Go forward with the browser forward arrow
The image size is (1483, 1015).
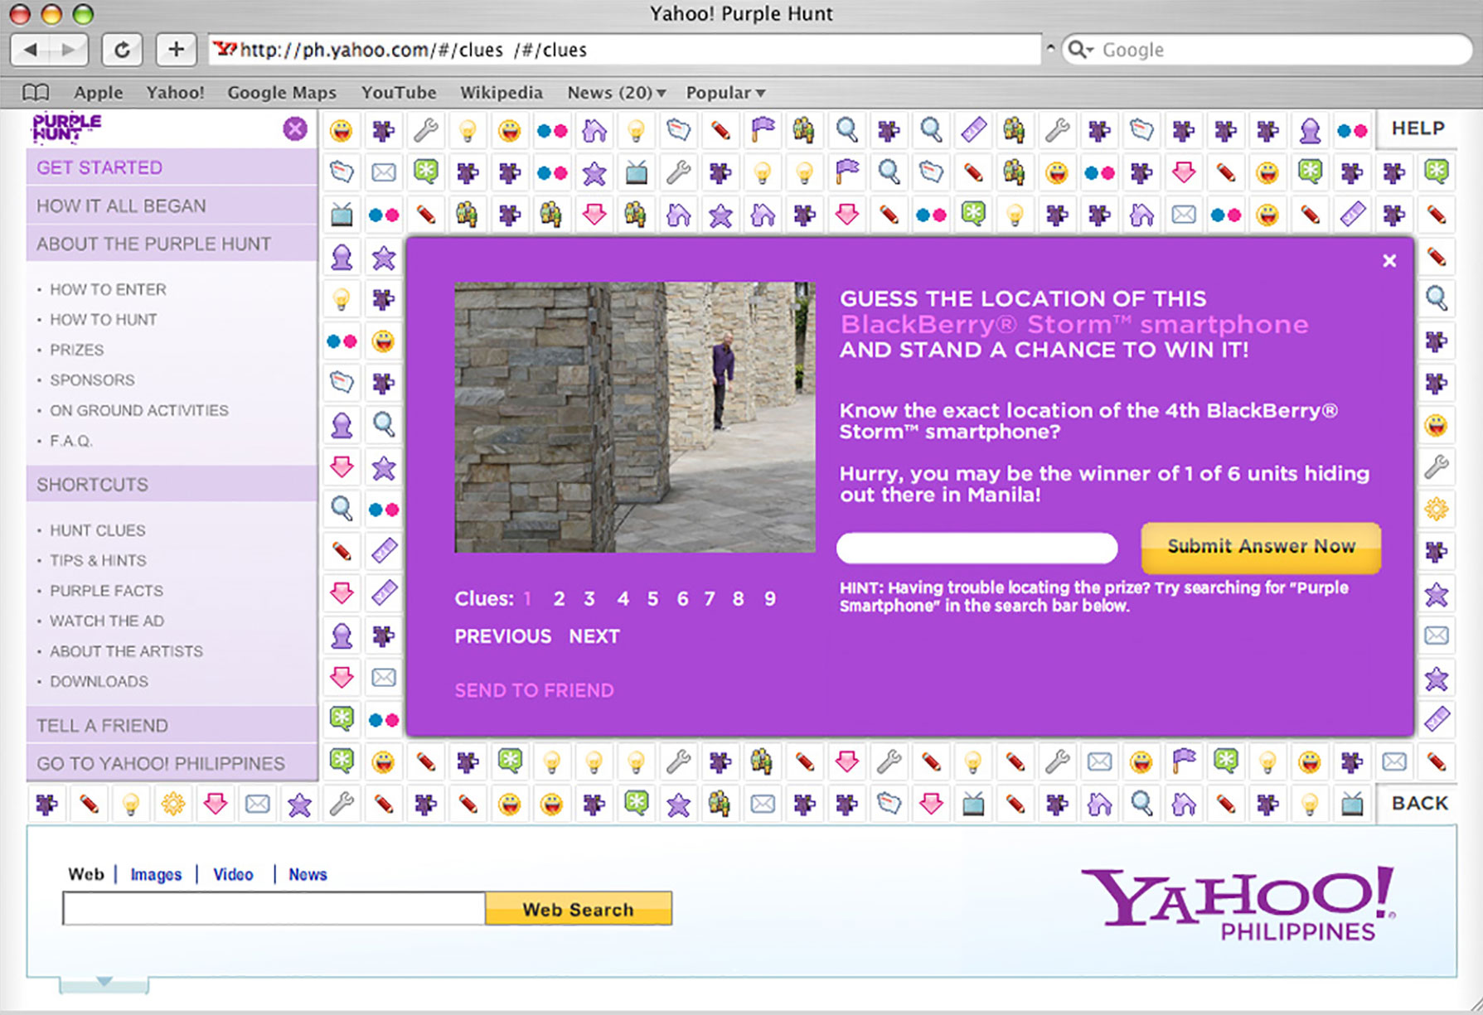tap(70, 50)
